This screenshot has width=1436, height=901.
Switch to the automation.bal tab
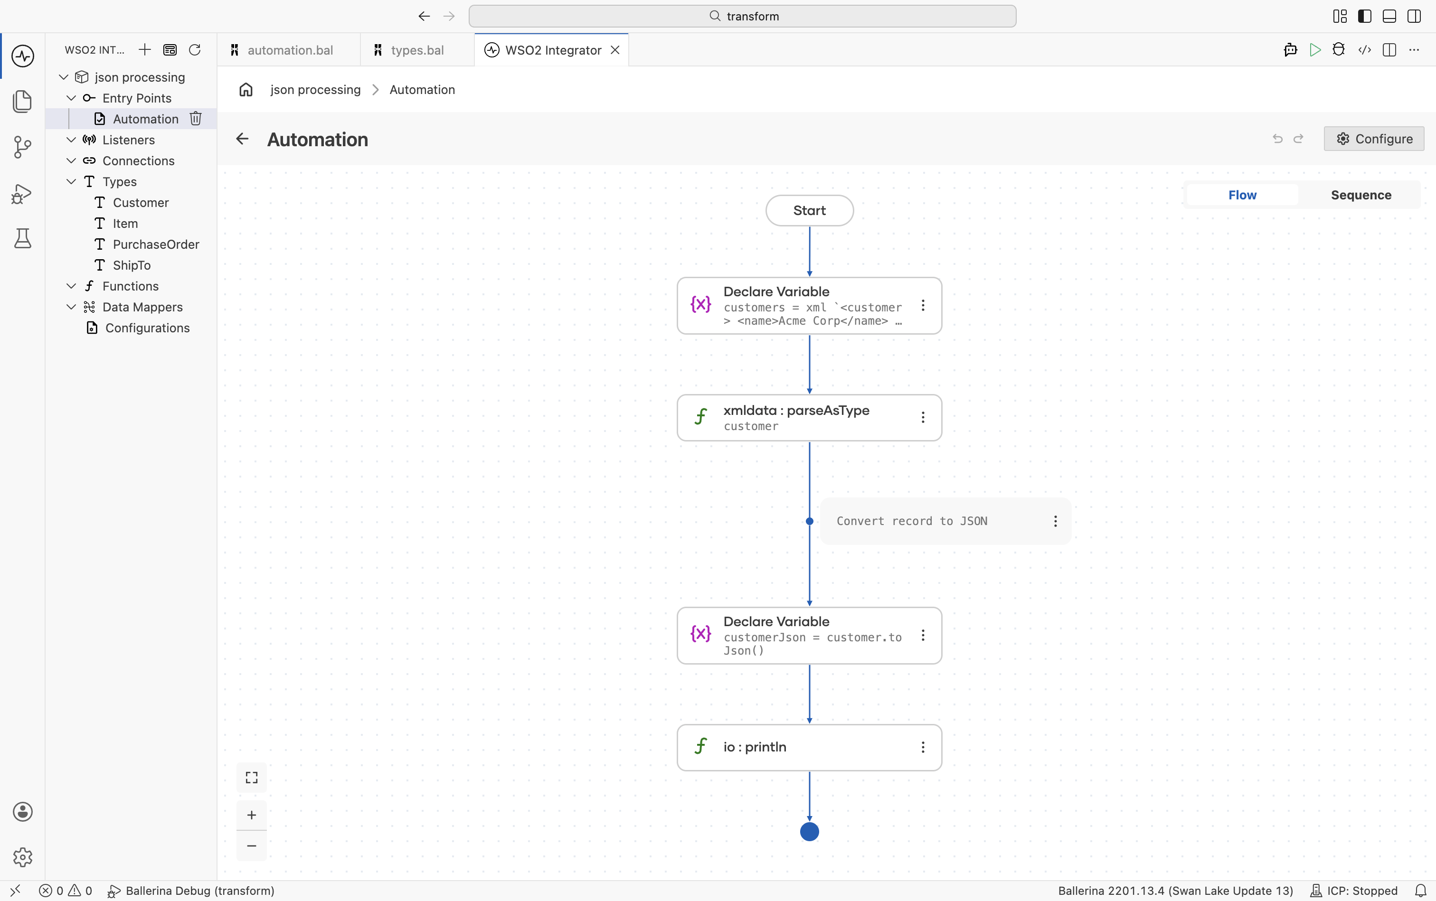point(289,50)
